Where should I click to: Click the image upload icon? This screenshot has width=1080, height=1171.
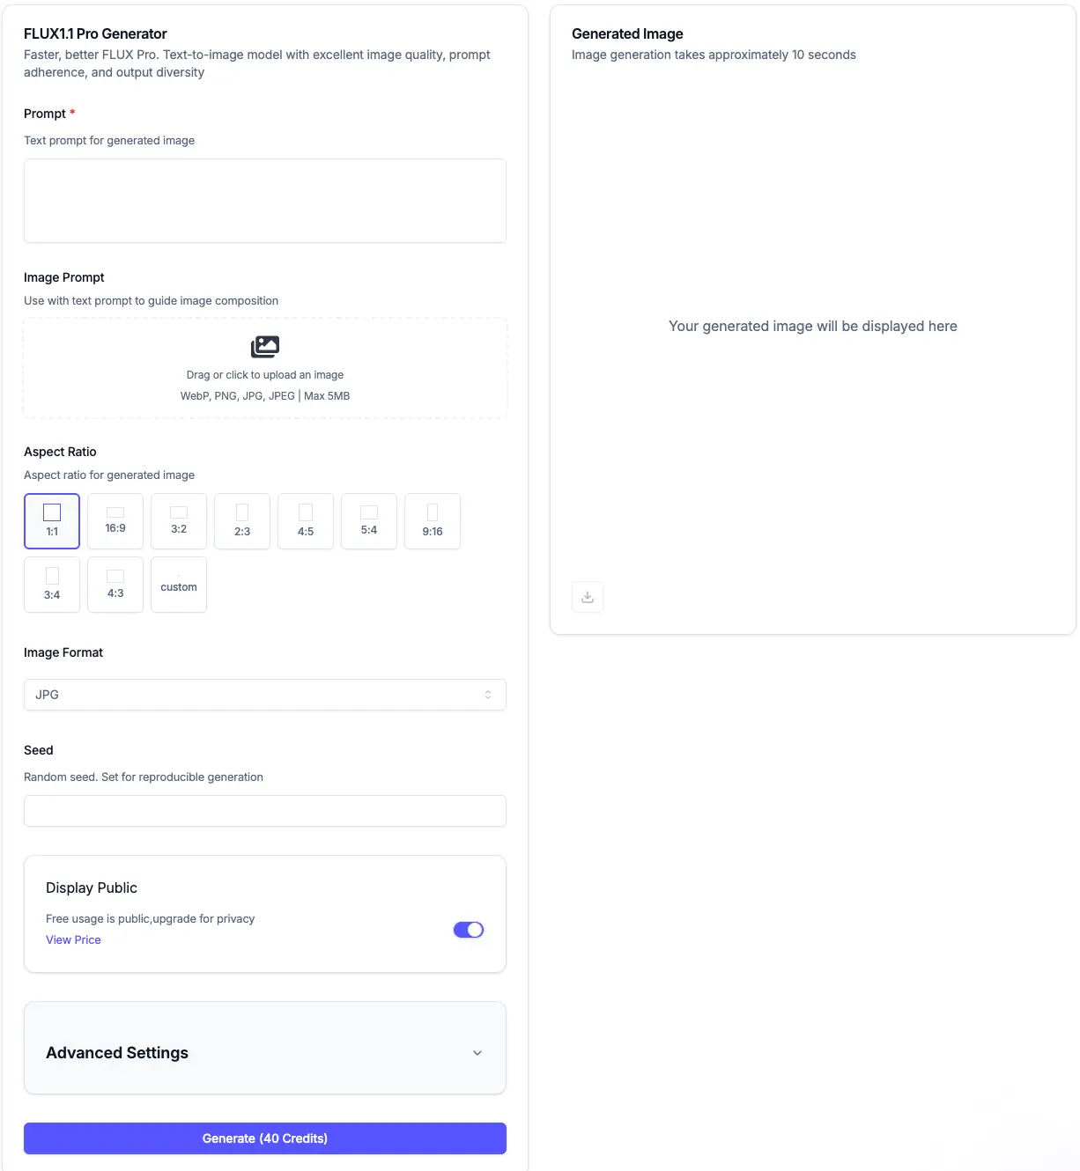click(x=265, y=347)
